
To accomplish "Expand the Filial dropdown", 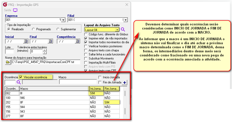I will click(x=126, y=20).
